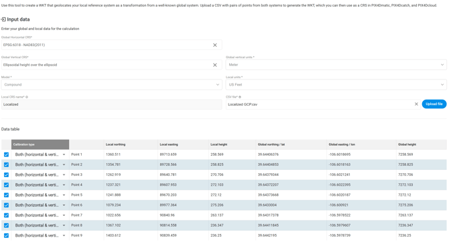Click the 'Point 1' name cell

(x=77, y=154)
